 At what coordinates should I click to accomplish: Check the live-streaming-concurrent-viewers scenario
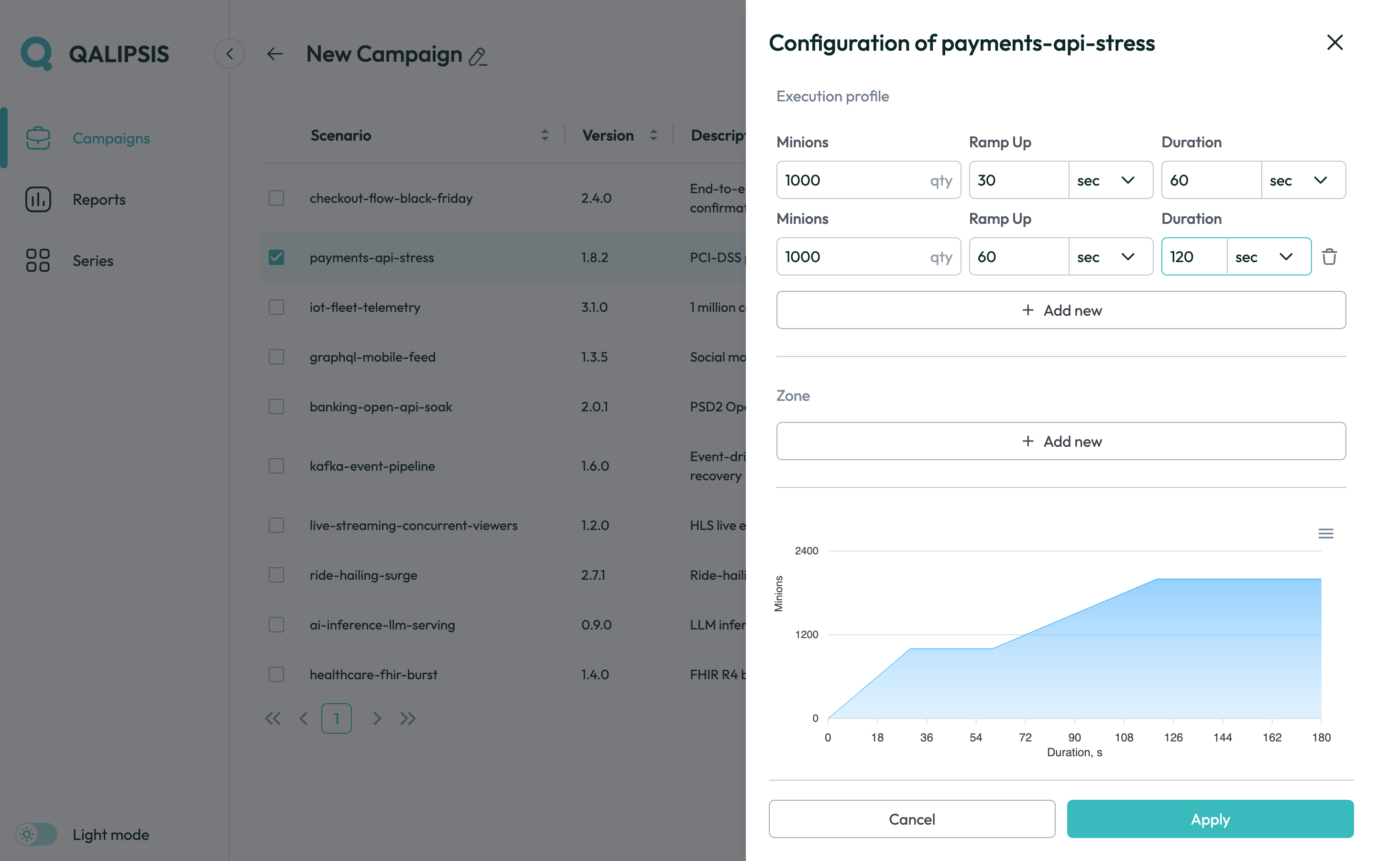tap(276, 525)
